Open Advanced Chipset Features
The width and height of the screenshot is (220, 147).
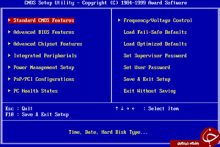[48, 44]
